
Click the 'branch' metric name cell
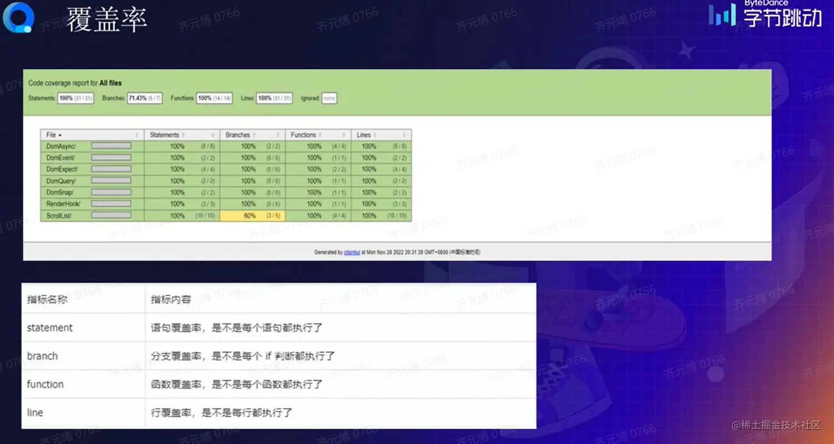(x=83, y=356)
